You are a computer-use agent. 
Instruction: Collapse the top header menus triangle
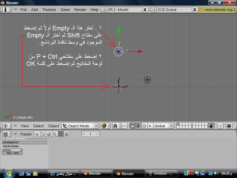[15, 9]
